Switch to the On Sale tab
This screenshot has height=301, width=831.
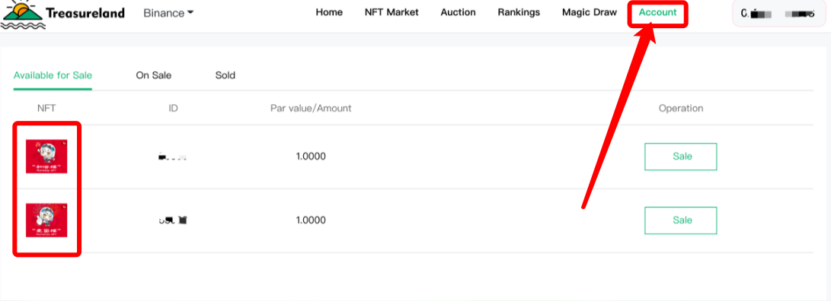tap(154, 75)
